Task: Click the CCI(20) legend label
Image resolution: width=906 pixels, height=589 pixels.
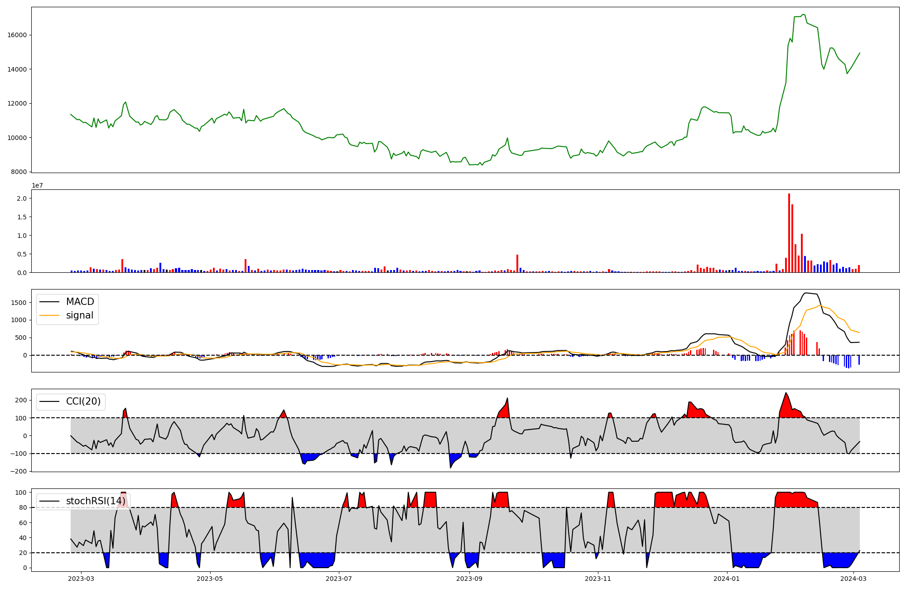Action: [x=83, y=401]
